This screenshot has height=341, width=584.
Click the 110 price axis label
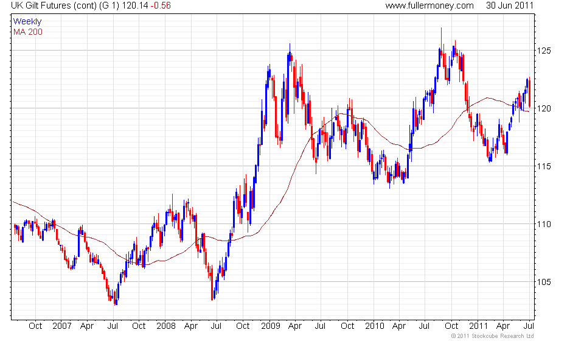point(544,224)
